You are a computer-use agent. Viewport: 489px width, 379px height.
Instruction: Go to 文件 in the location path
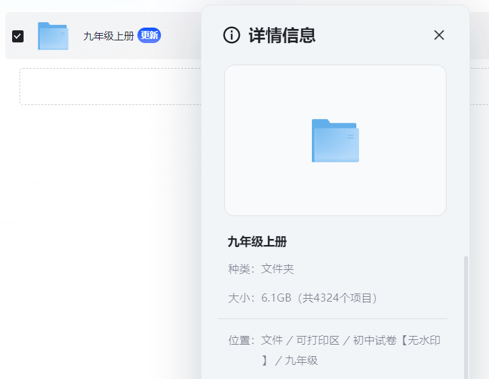[272, 341]
